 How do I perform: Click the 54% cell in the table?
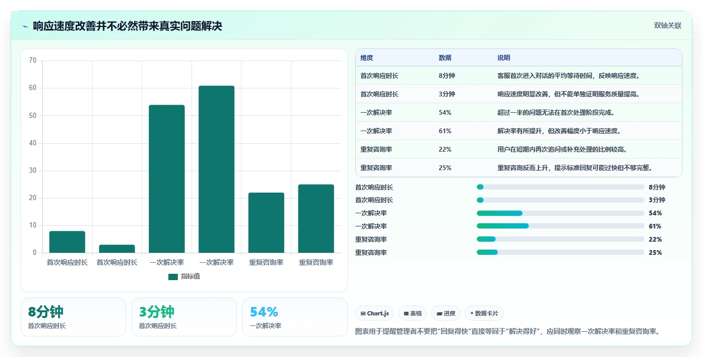(445, 113)
